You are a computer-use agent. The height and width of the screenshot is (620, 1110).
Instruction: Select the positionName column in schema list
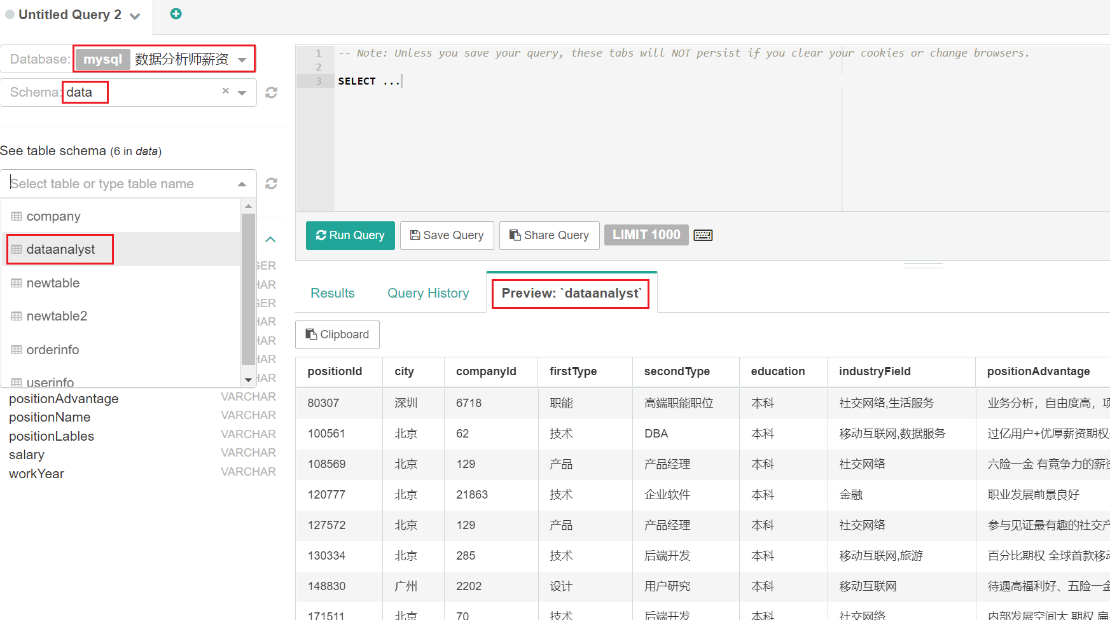[x=50, y=417]
